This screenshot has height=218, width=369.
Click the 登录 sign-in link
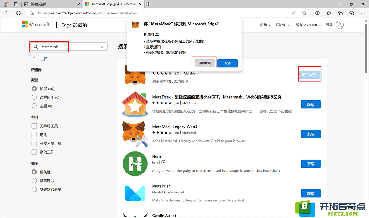pos(329,25)
